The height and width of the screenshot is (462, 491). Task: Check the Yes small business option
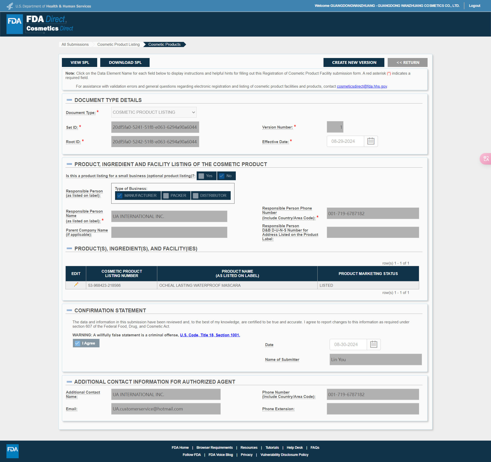click(x=202, y=176)
